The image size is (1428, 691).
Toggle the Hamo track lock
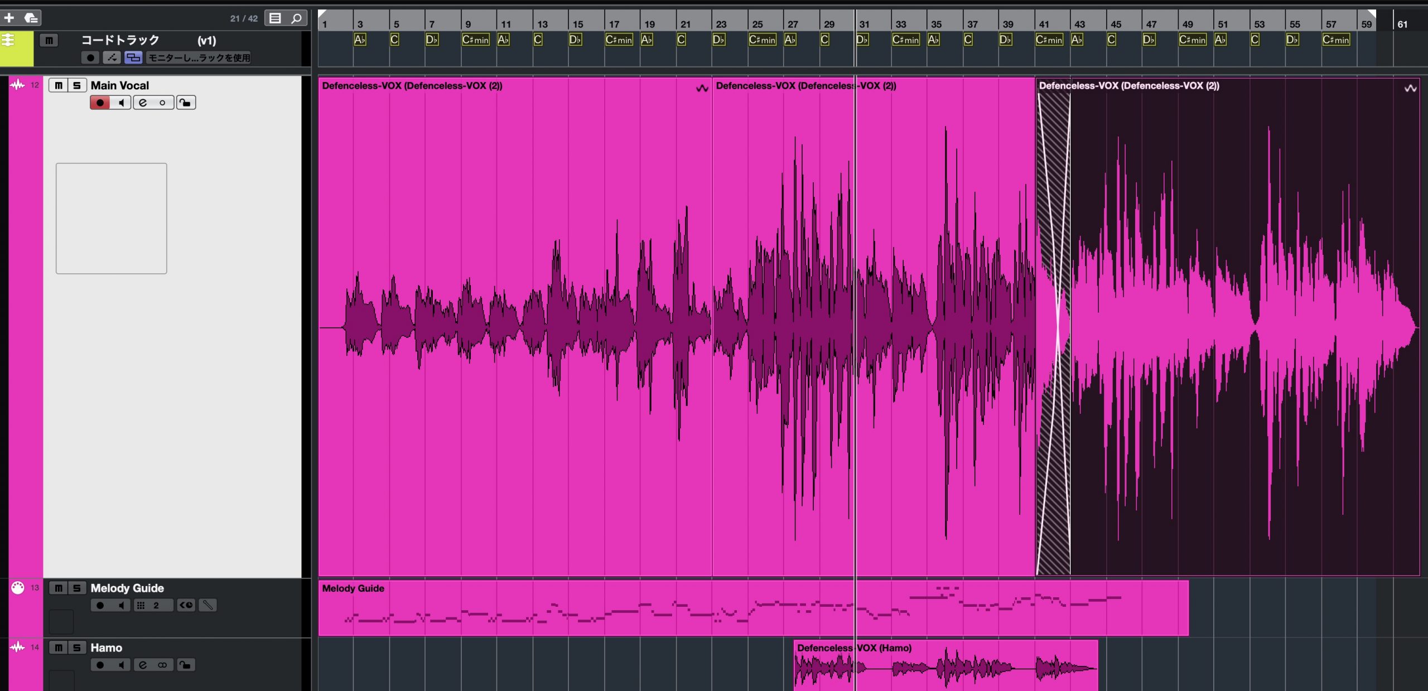pyautogui.click(x=186, y=665)
